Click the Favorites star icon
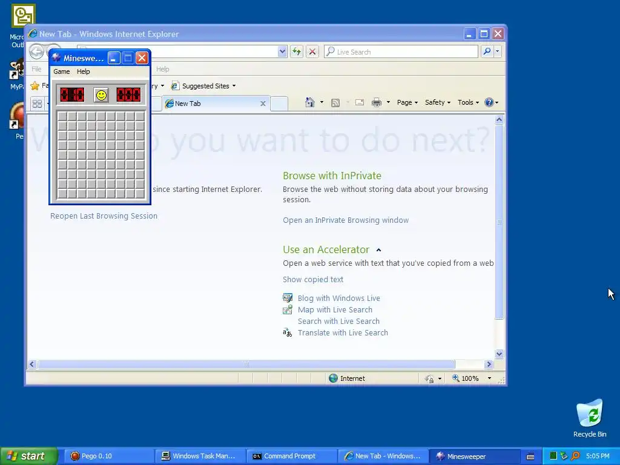Viewport: 620px width, 465px height. [35, 86]
